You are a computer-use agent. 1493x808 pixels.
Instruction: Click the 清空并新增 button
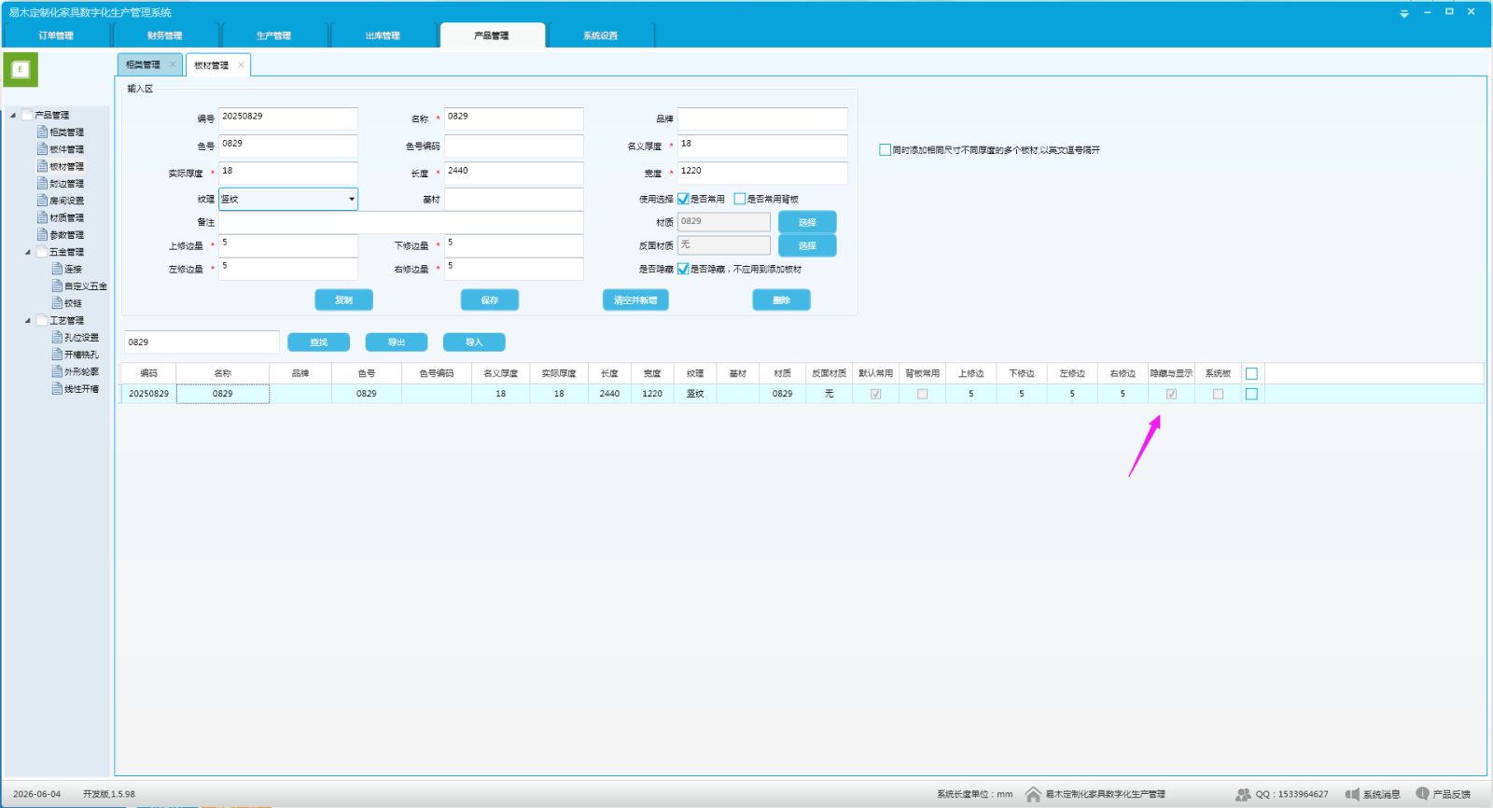(x=635, y=300)
